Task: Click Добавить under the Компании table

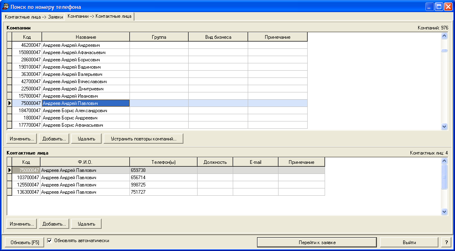Action: click(54, 138)
